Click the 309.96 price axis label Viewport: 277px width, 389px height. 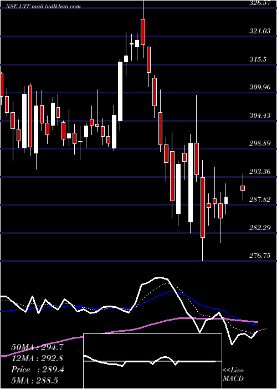click(259, 87)
